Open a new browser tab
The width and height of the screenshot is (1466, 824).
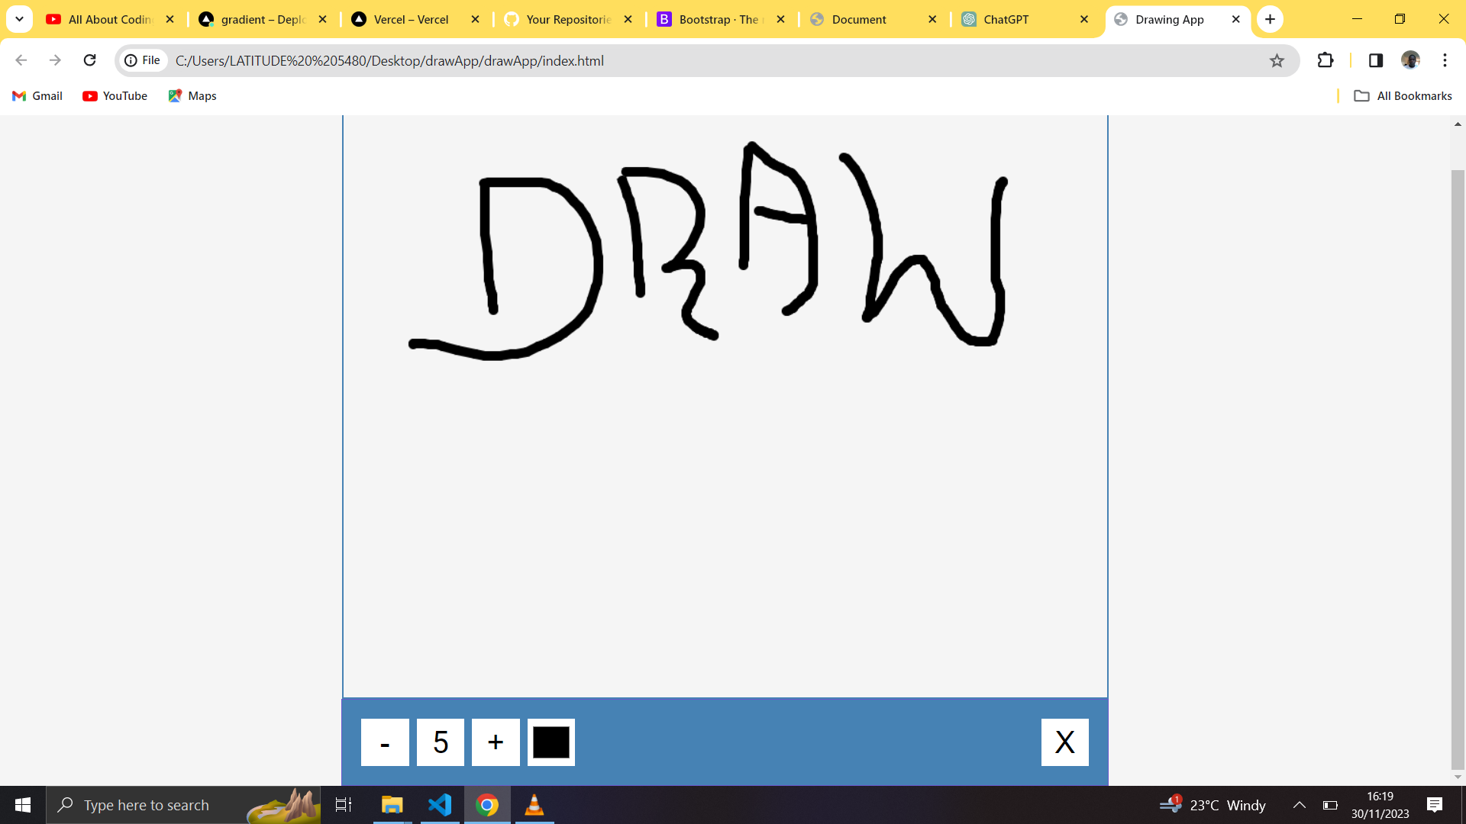tap(1270, 19)
